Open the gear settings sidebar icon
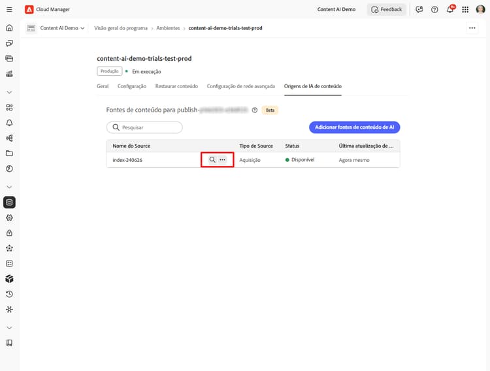 [9, 218]
